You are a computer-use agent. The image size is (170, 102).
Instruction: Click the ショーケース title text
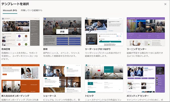(x=50, y=96)
